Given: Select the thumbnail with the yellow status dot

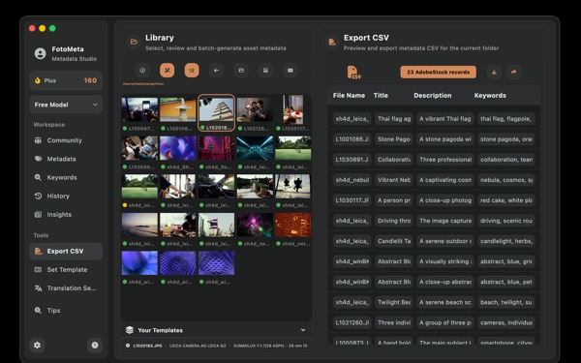Looking at the screenshot, I should [x=139, y=186].
